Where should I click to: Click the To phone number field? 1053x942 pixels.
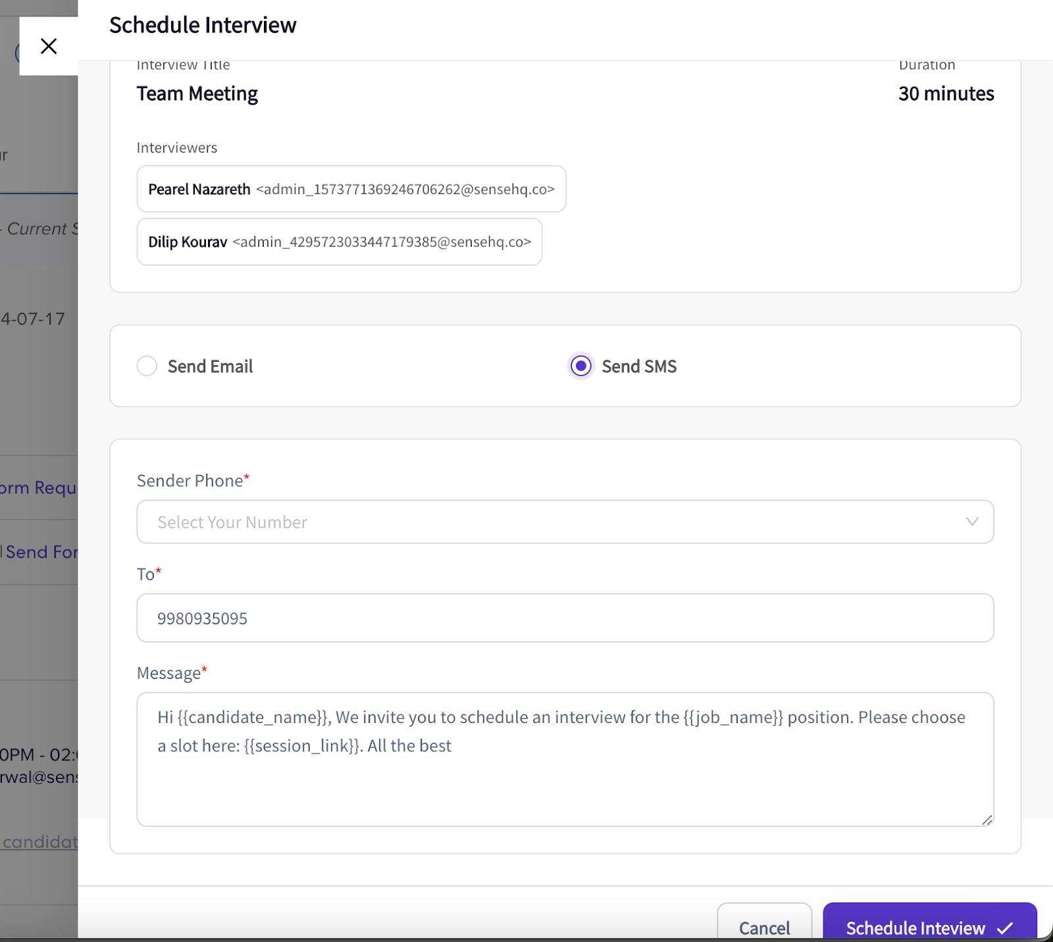565,618
